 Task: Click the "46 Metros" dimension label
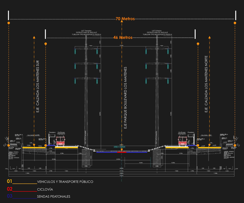click(123, 38)
